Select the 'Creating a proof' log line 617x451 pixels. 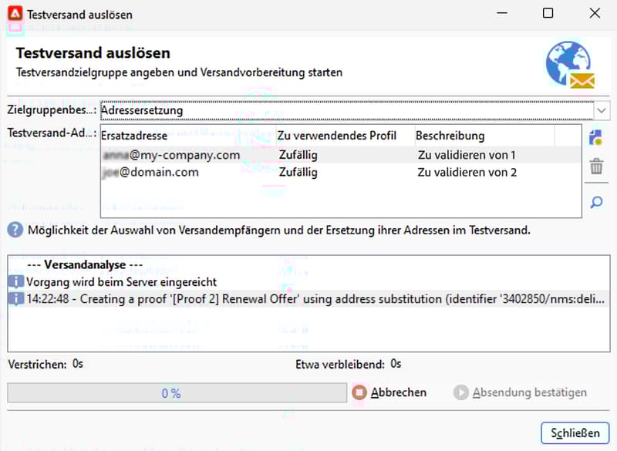(308, 299)
